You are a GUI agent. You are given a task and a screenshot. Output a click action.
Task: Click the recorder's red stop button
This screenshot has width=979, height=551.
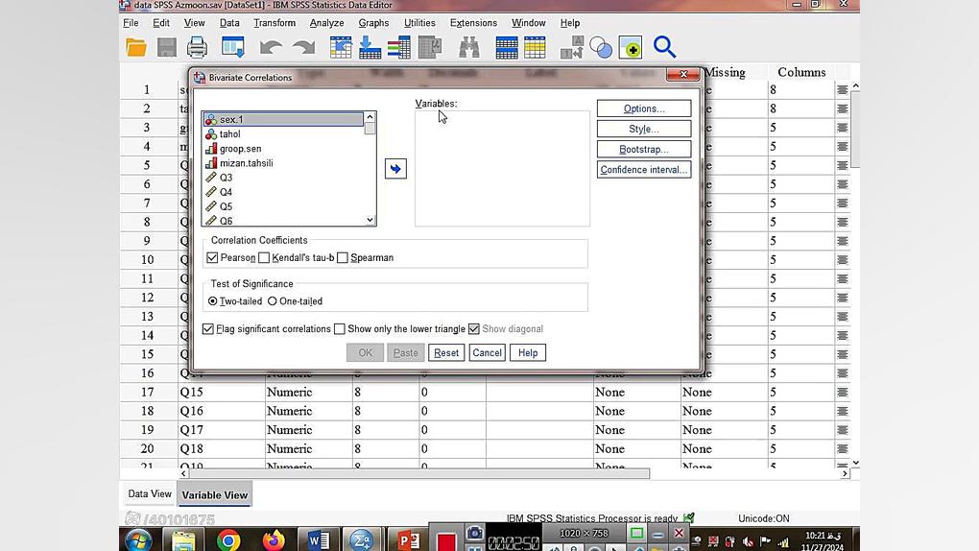click(x=446, y=541)
